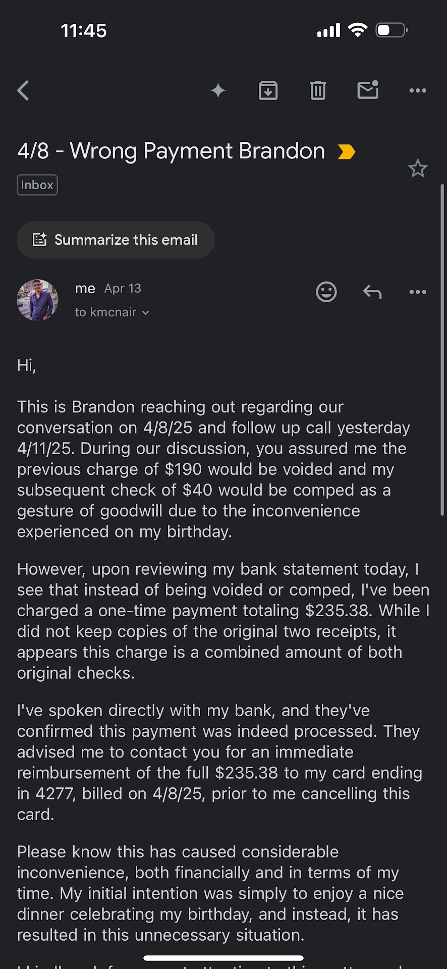Screen dimensions: 447x969
Task: Tap the Inbox label chip
Action: point(37,185)
